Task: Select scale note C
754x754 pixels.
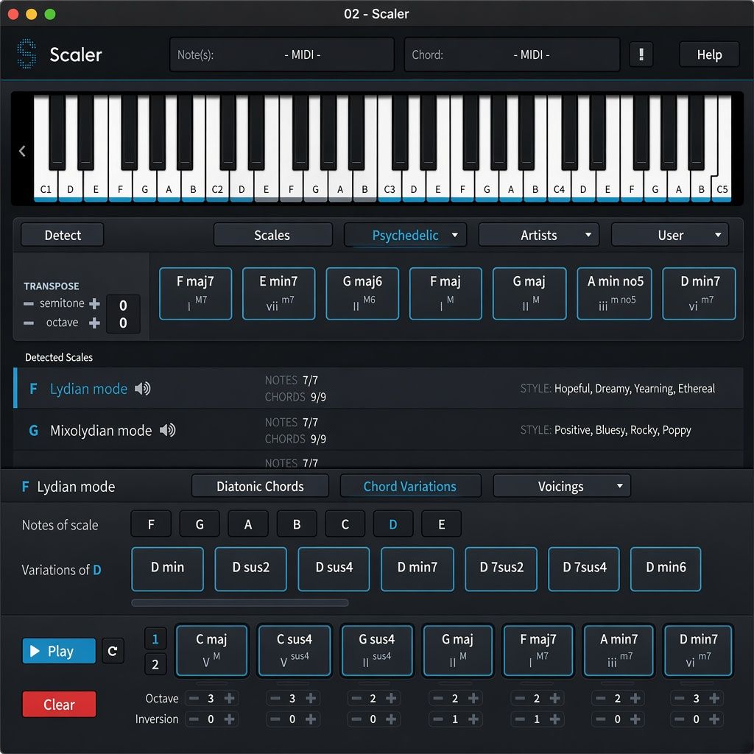Action: [x=345, y=524]
